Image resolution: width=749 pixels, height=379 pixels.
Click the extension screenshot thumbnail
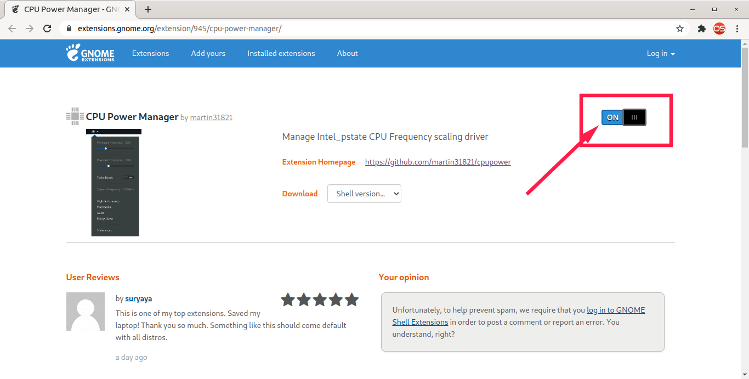coord(115,183)
